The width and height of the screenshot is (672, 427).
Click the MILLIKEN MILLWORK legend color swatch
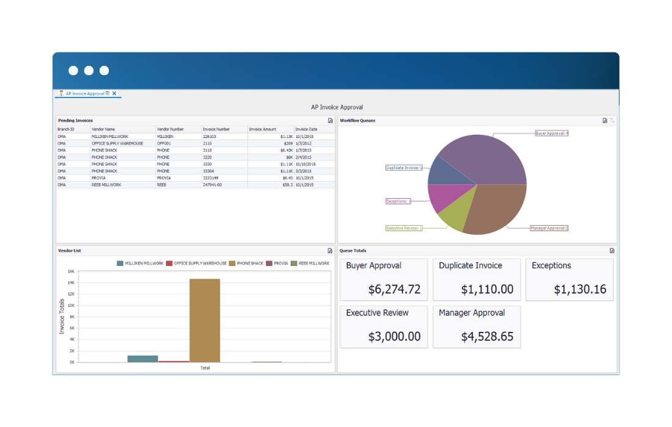pyautogui.click(x=120, y=264)
